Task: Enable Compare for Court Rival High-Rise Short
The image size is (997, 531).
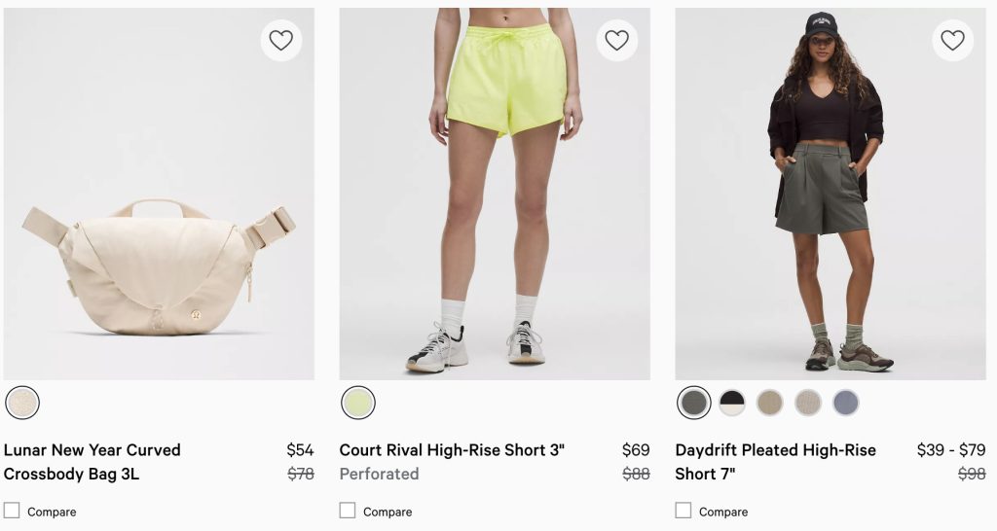Action: click(x=348, y=511)
